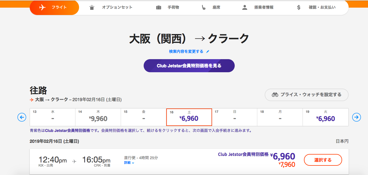Viewport: 368px width, 175px height.
Task: Go to next dates with right arrow
Action: pyautogui.click(x=356, y=117)
